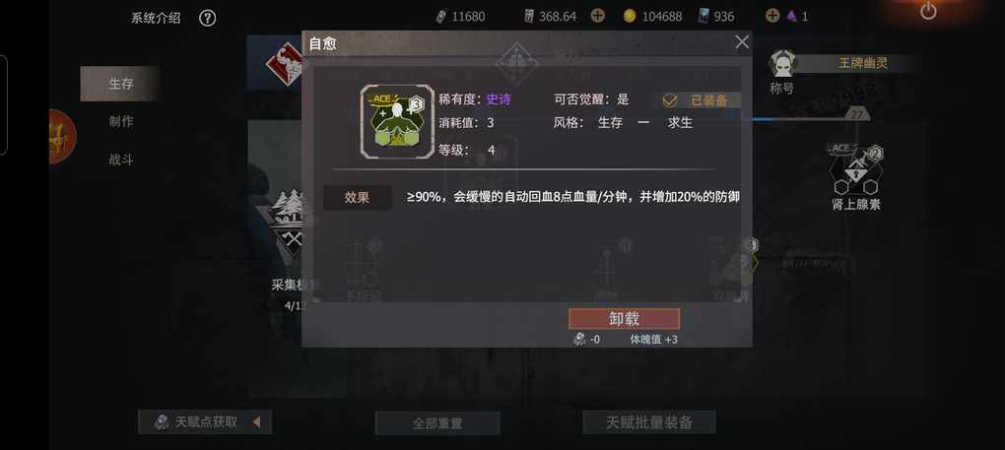Click the skull title avatar icon
The height and width of the screenshot is (450, 1005).
(x=782, y=64)
